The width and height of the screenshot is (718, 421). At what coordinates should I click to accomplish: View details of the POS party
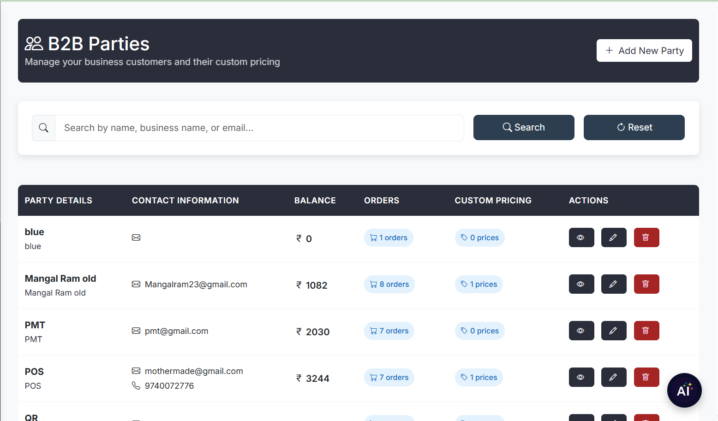click(581, 377)
